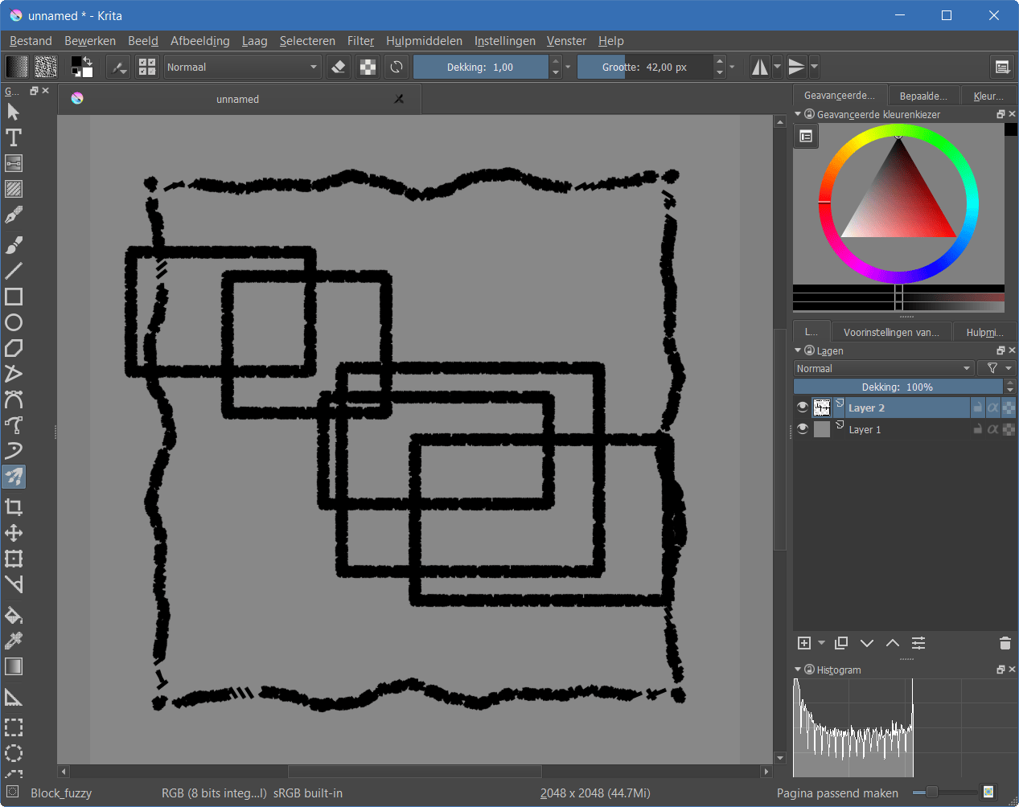
Task: Select the Freehand Brush tool
Action: click(x=14, y=244)
